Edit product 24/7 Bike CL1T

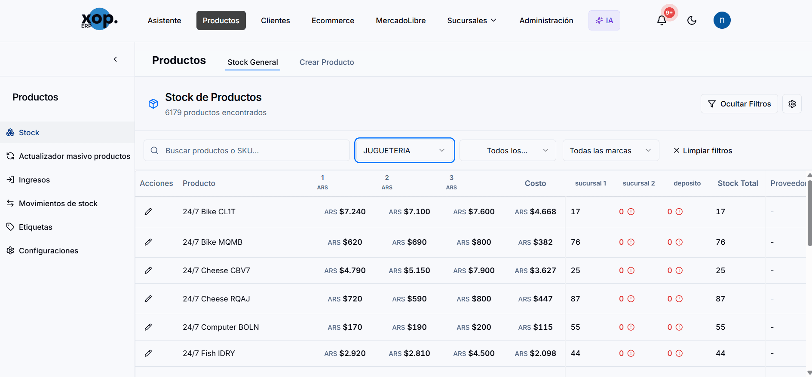148,212
